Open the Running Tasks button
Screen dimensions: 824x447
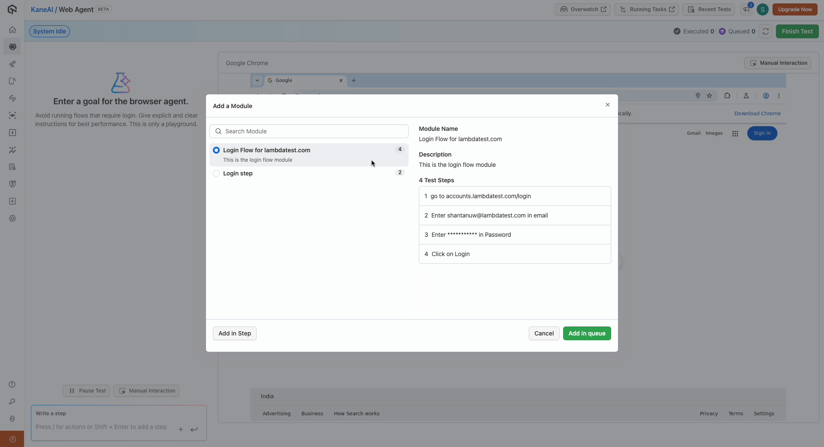coord(646,9)
